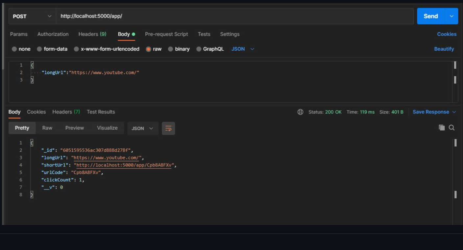Open the request body JSON type dropdown
The width and height of the screenshot is (463, 250).
point(243,49)
